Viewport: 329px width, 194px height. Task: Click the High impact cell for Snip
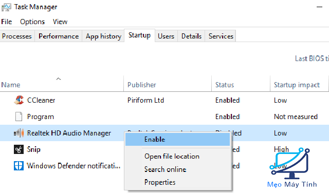(x=281, y=149)
